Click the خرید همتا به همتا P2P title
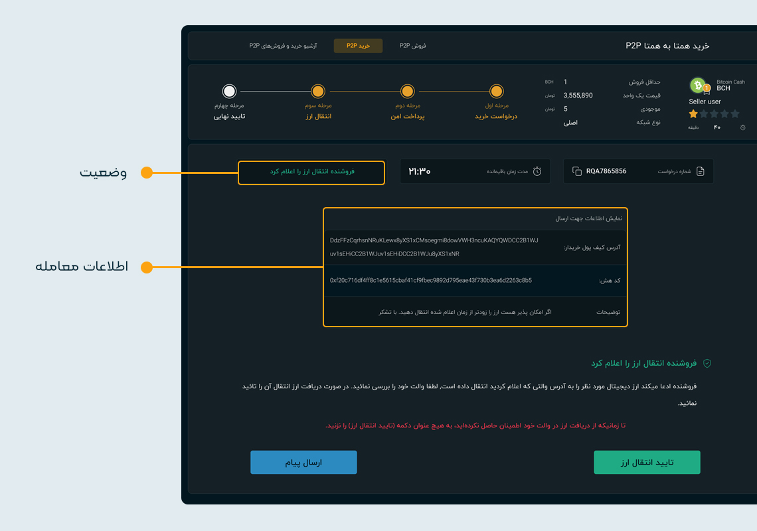Screen dimensions: 757x531 pyautogui.click(x=667, y=46)
